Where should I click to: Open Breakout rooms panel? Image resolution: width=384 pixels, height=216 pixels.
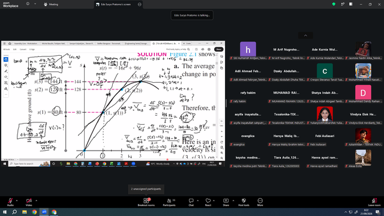pyautogui.click(x=146, y=202)
